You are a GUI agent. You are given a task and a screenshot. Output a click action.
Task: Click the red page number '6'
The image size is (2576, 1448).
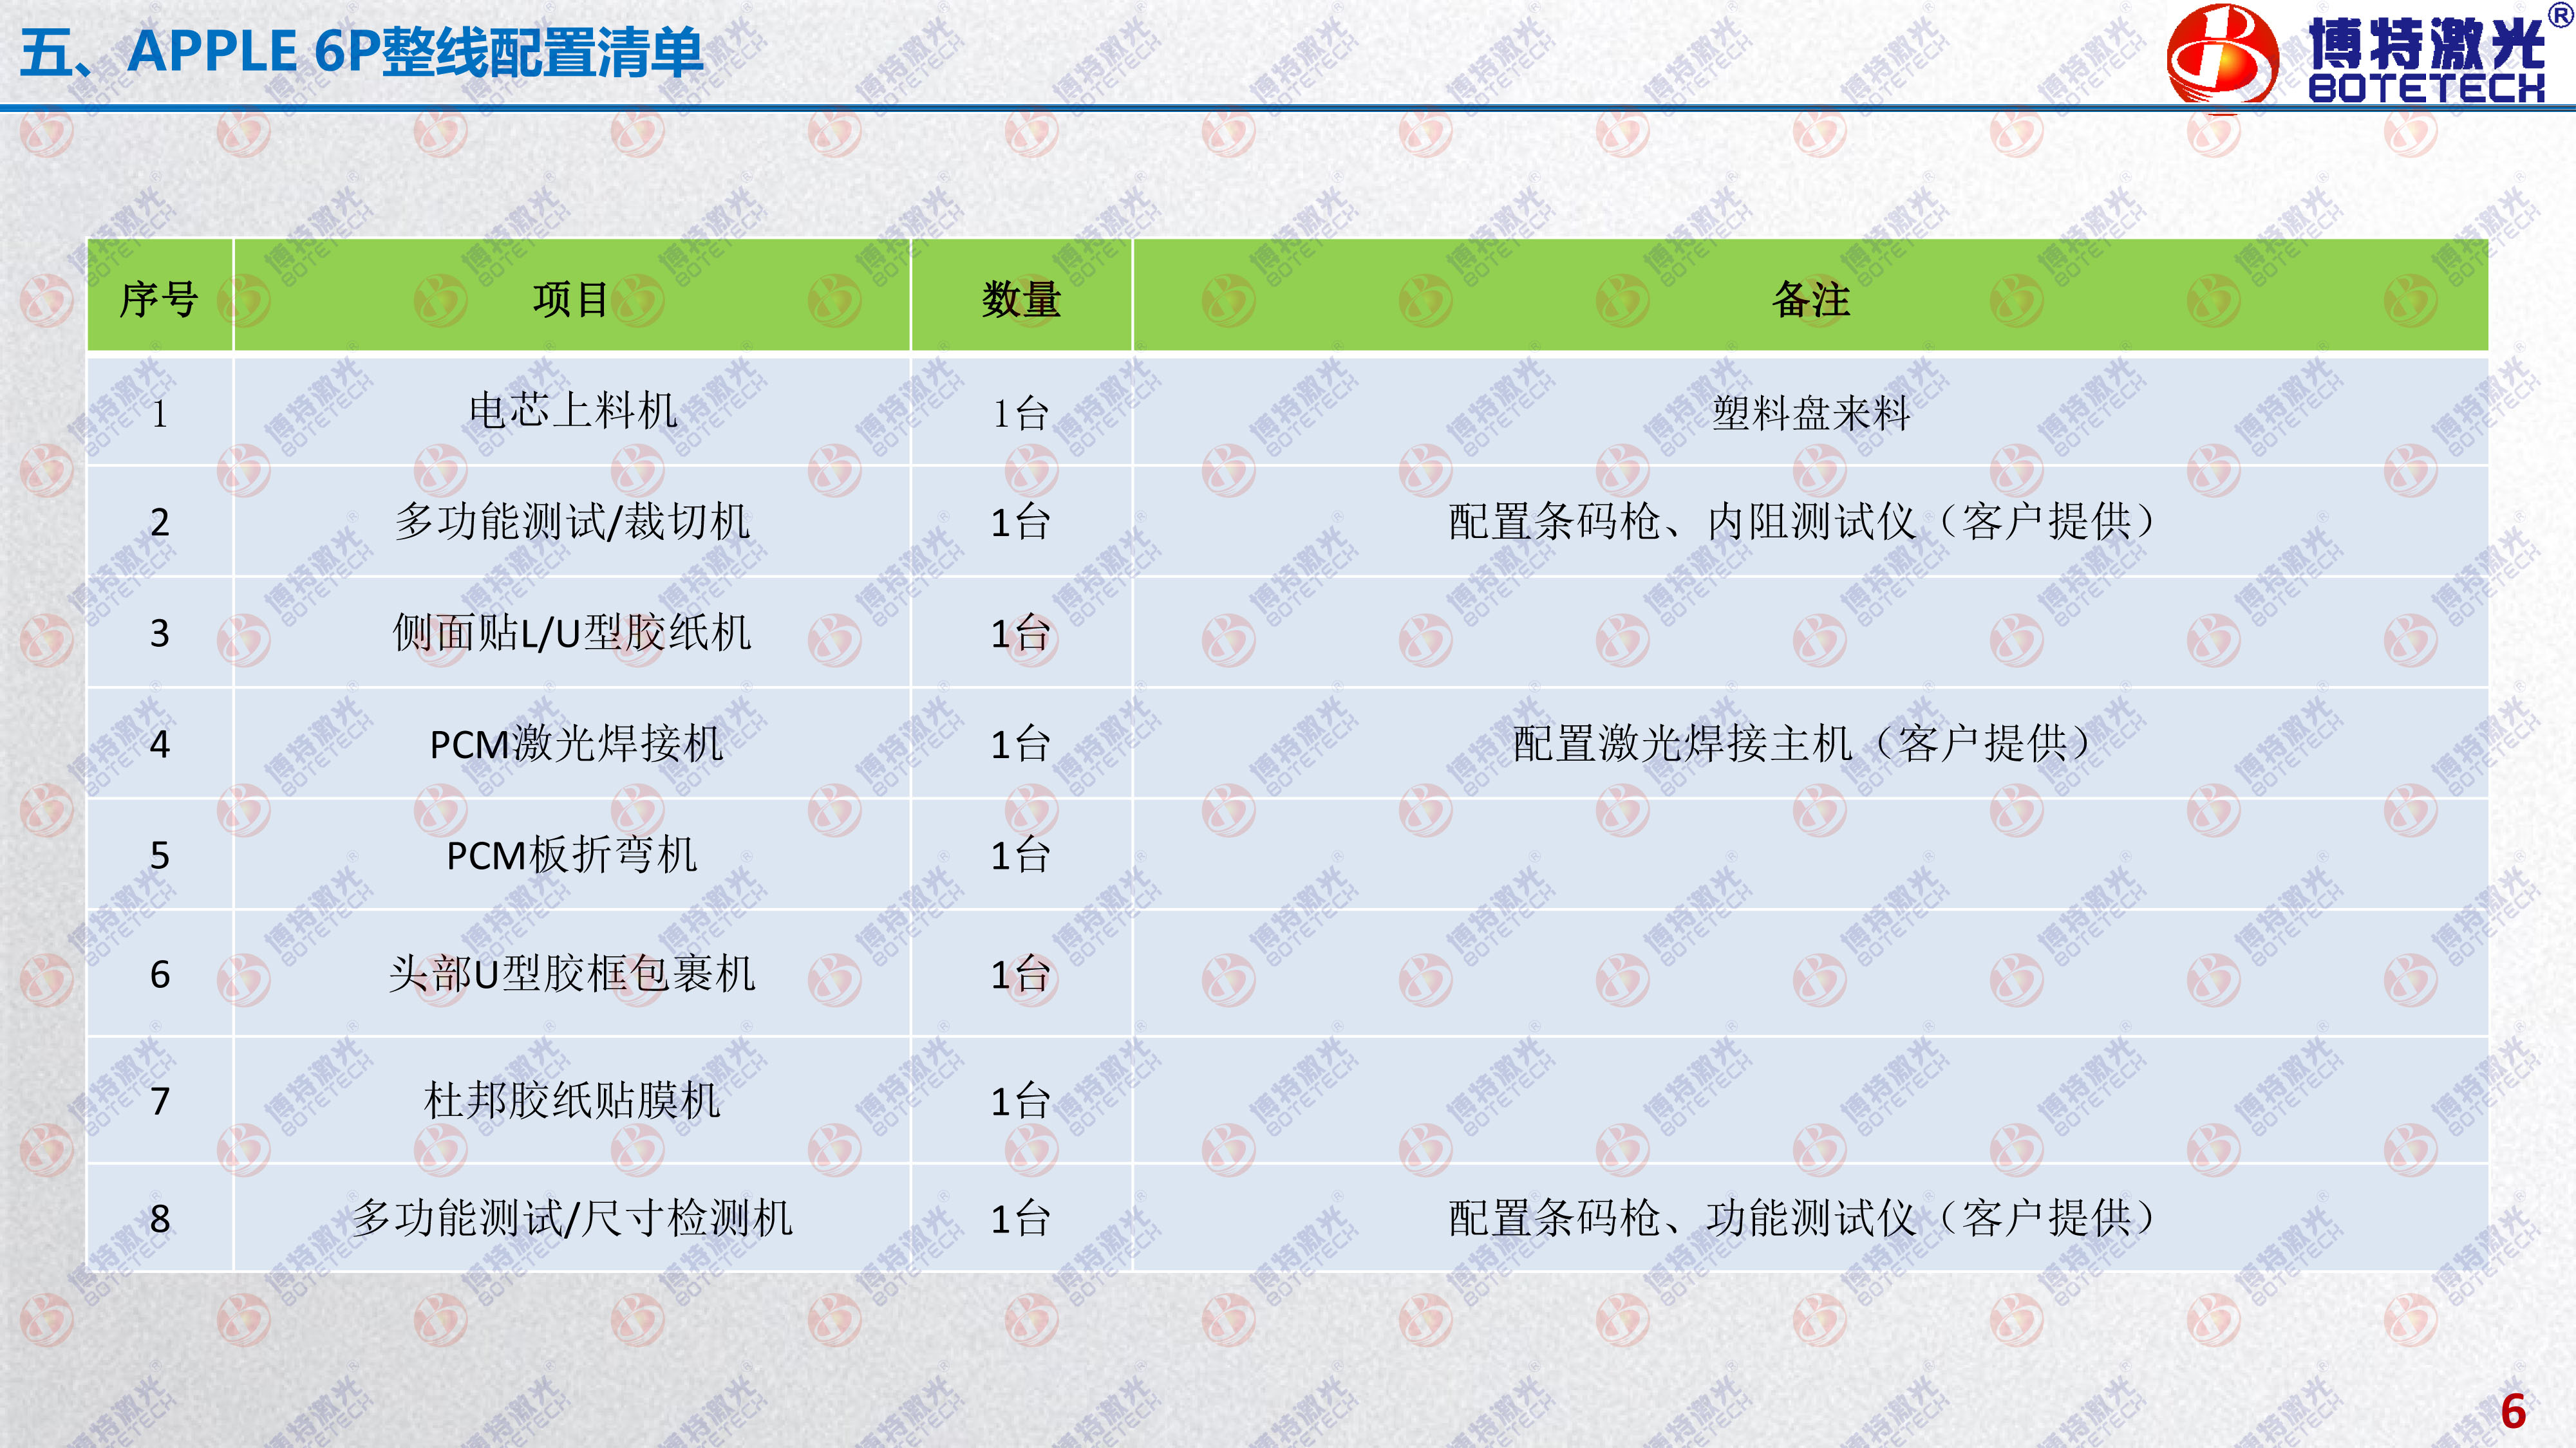point(2513,1411)
